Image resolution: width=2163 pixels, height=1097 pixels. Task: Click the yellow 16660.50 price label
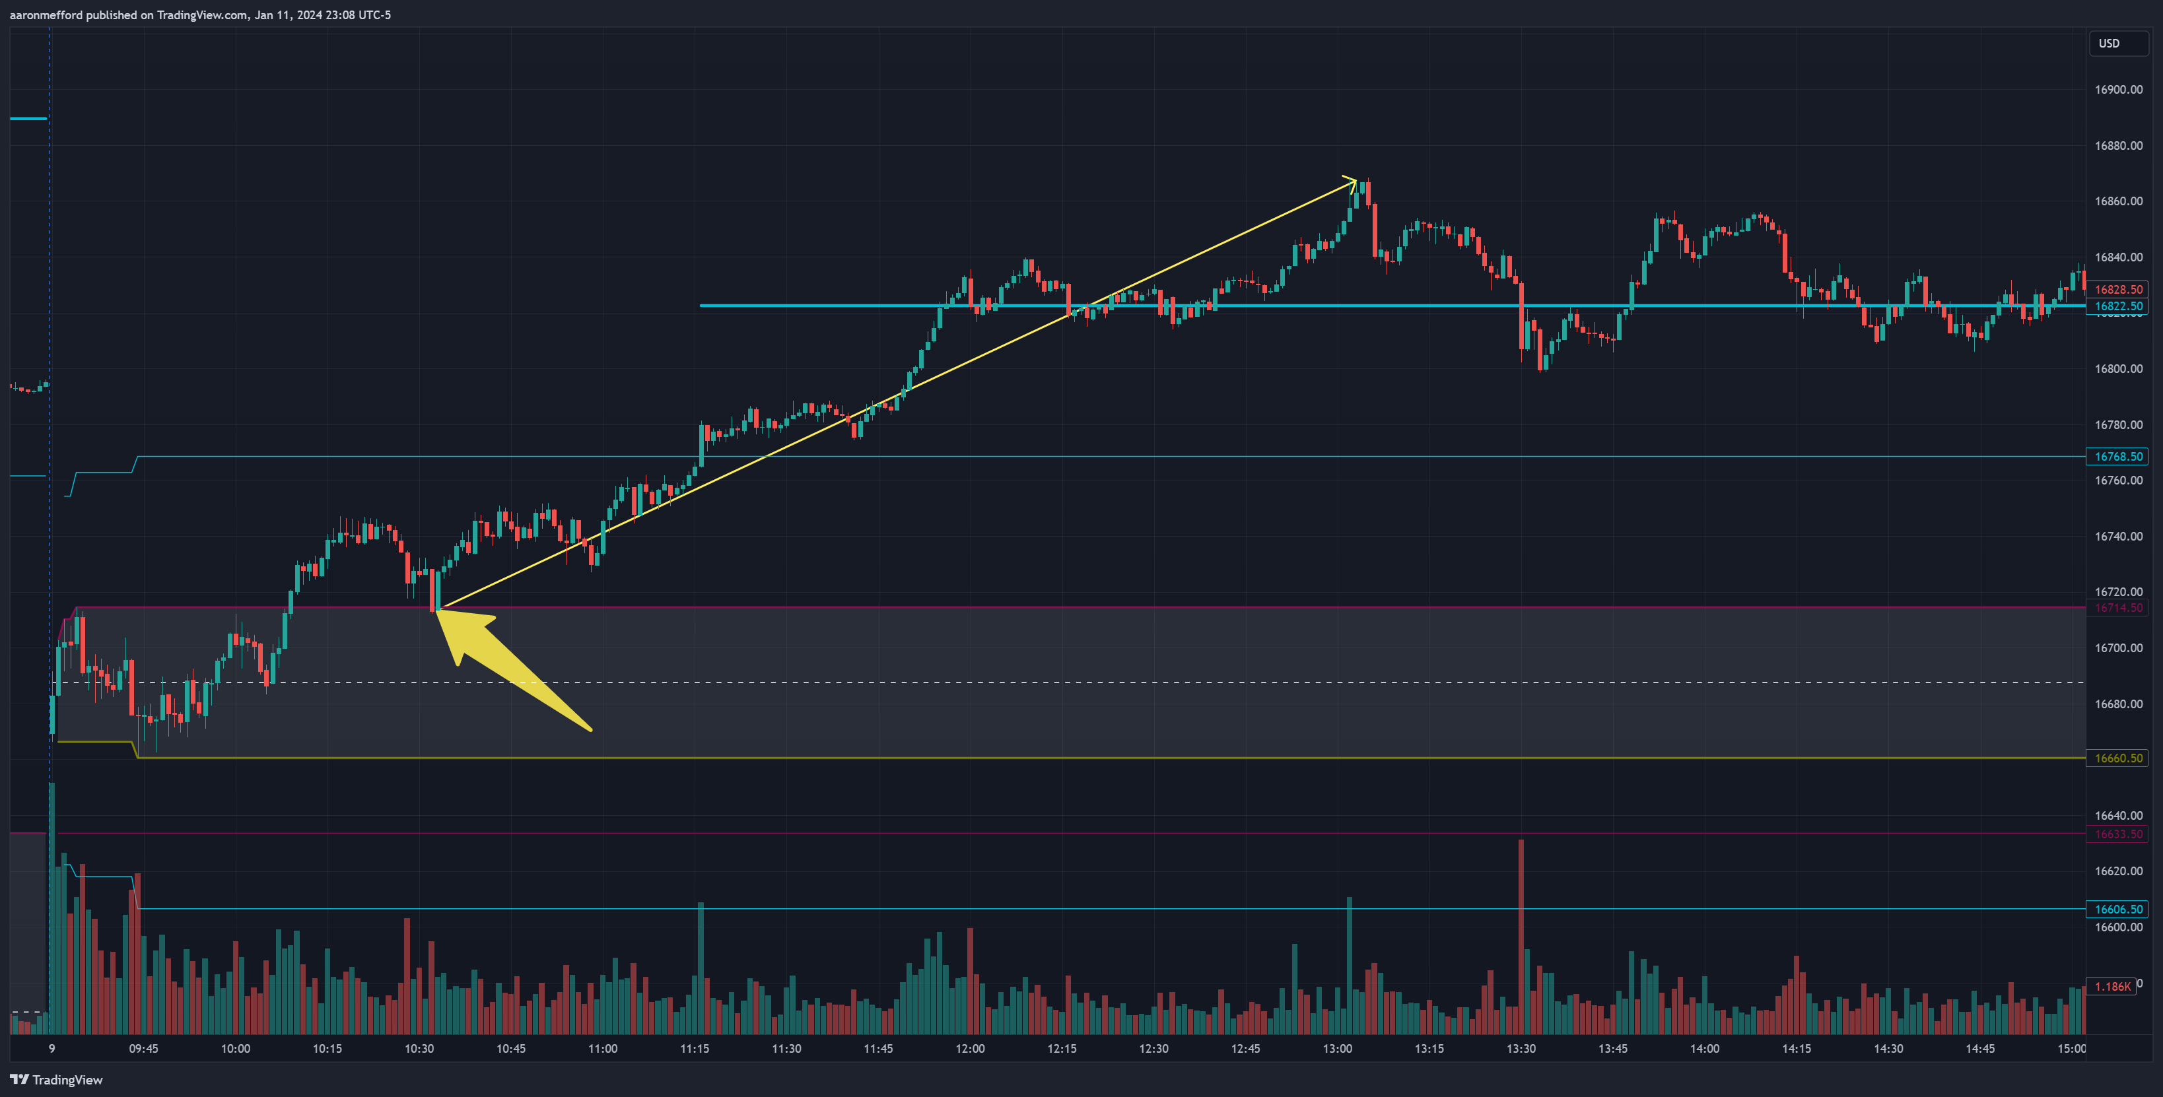(x=2117, y=758)
